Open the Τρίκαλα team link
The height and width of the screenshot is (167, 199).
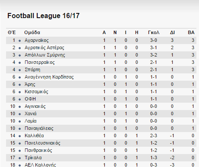pyautogui.click(x=33, y=158)
